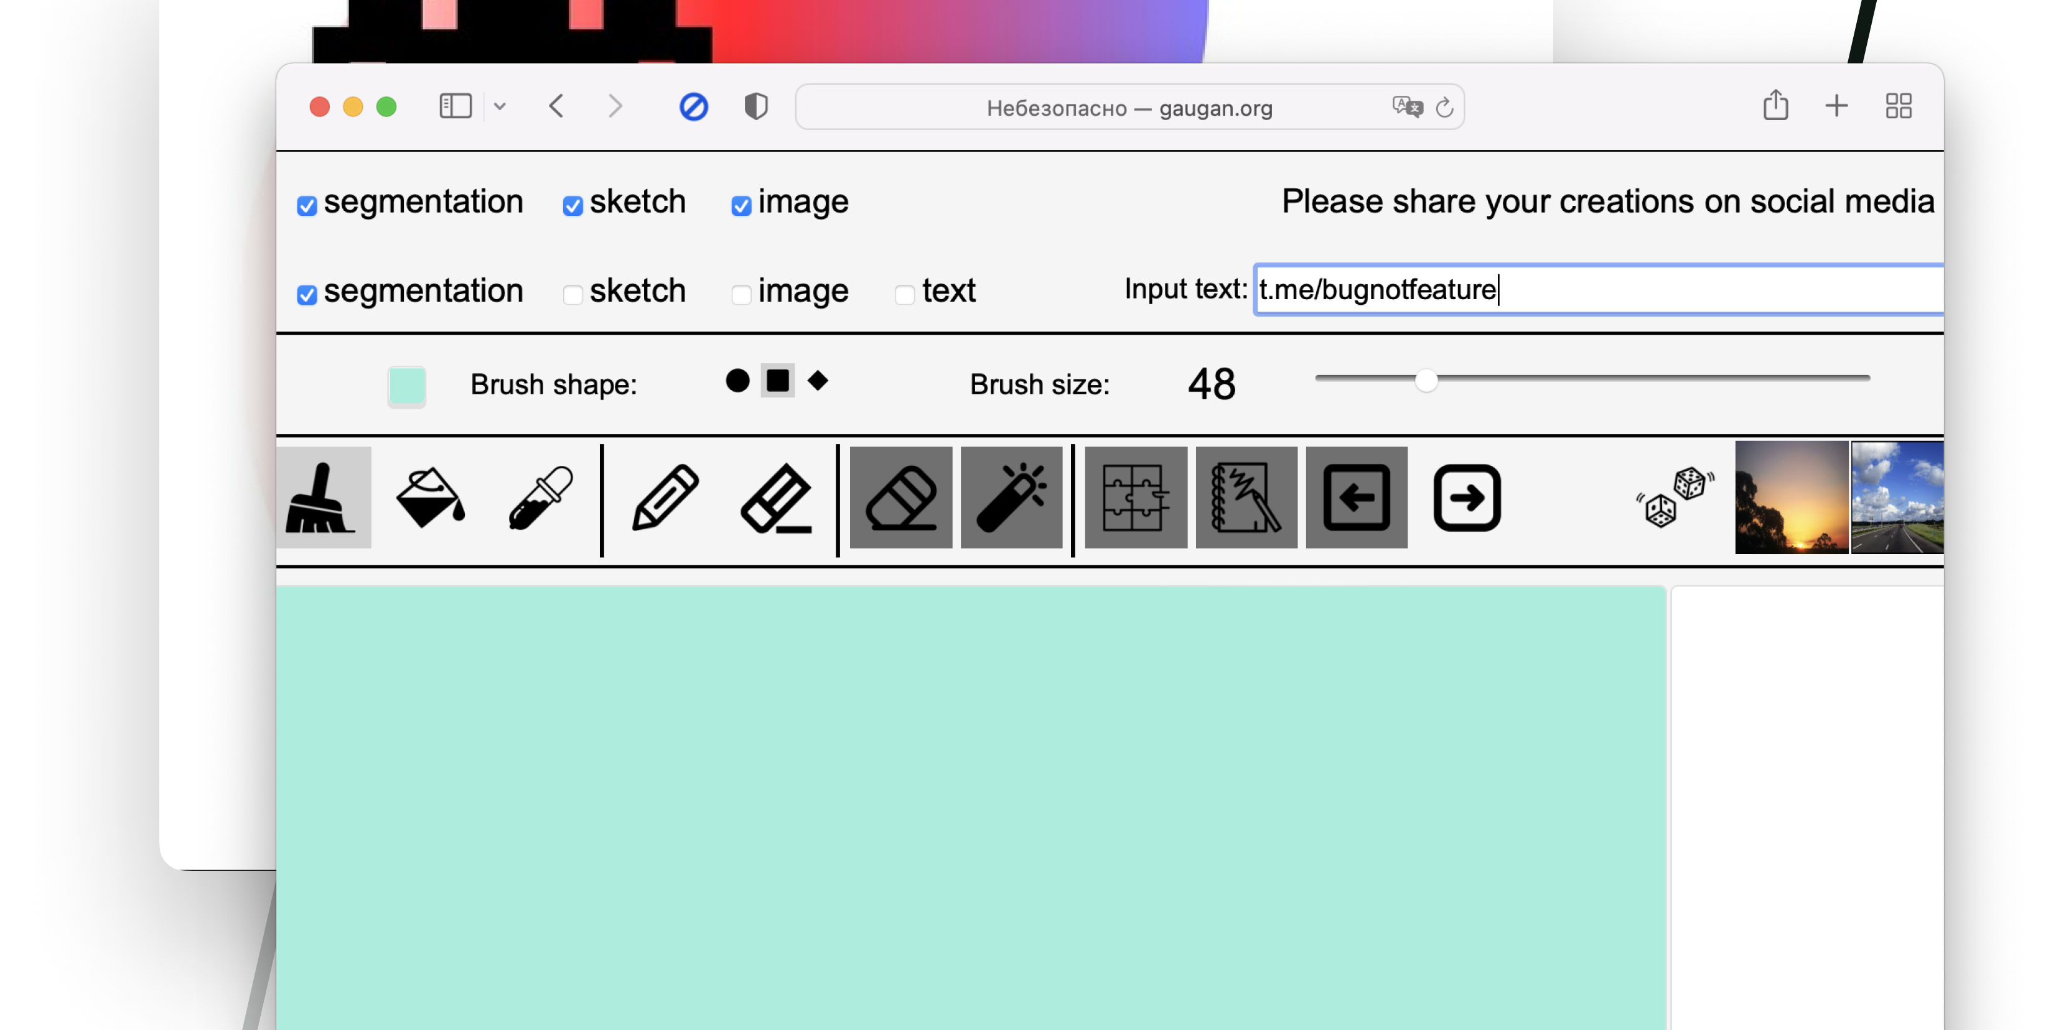
Task: Reload the gaugan.org page
Action: pyautogui.click(x=1444, y=107)
